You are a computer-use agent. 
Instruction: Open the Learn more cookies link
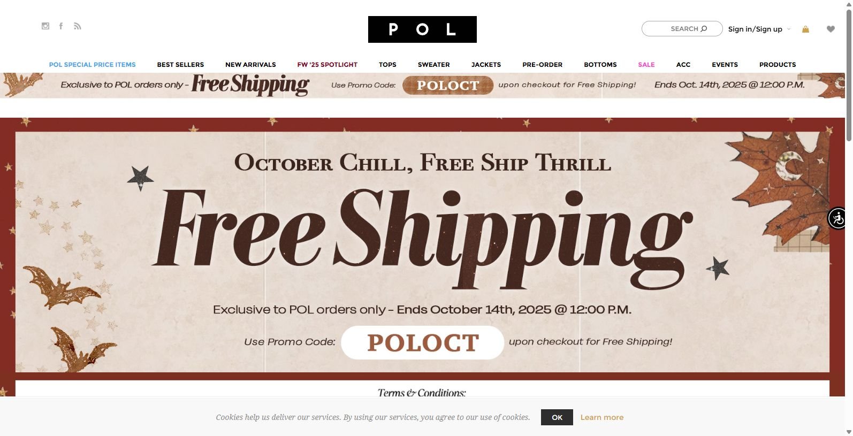(x=601, y=417)
